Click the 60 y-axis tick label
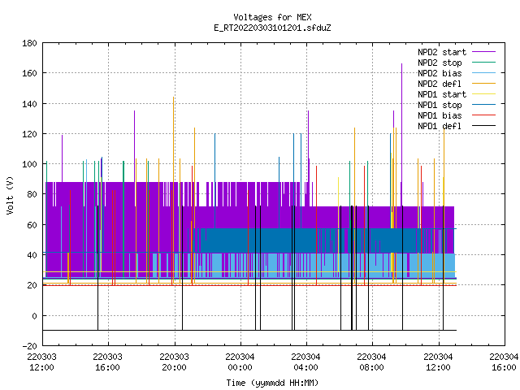 (32, 225)
